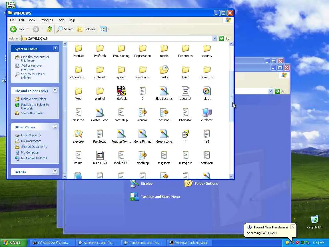The width and height of the screenshot is (329, 247).
Task: Open Taskbar and Start Menu control panel item
Action: [155, 197]
